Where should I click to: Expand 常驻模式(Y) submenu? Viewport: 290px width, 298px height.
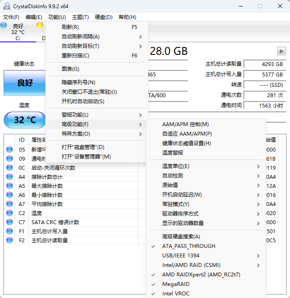coord(206,204)
